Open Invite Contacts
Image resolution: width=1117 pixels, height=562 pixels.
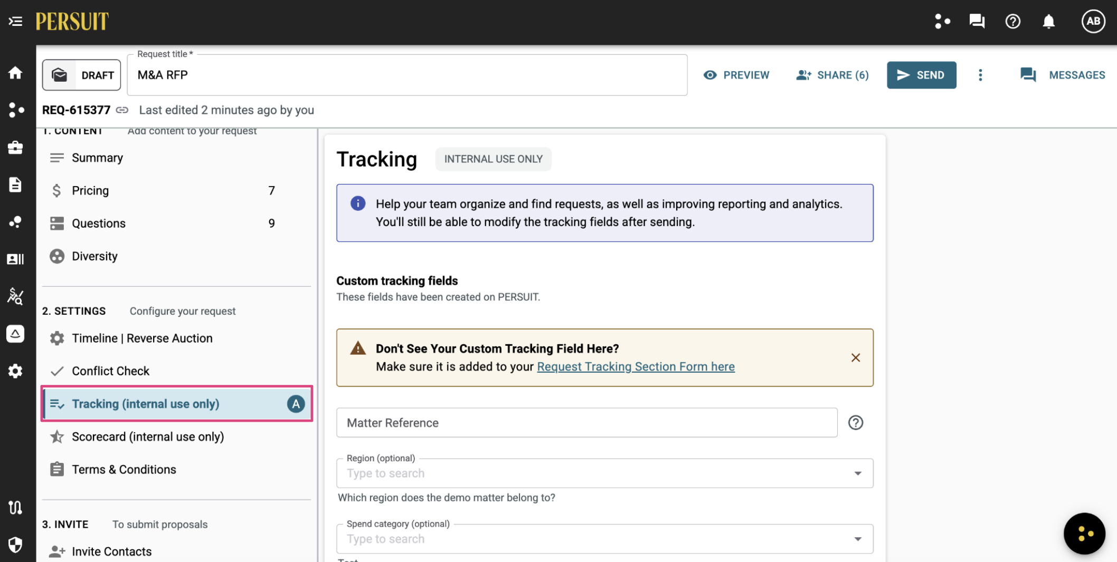point(176,551)
